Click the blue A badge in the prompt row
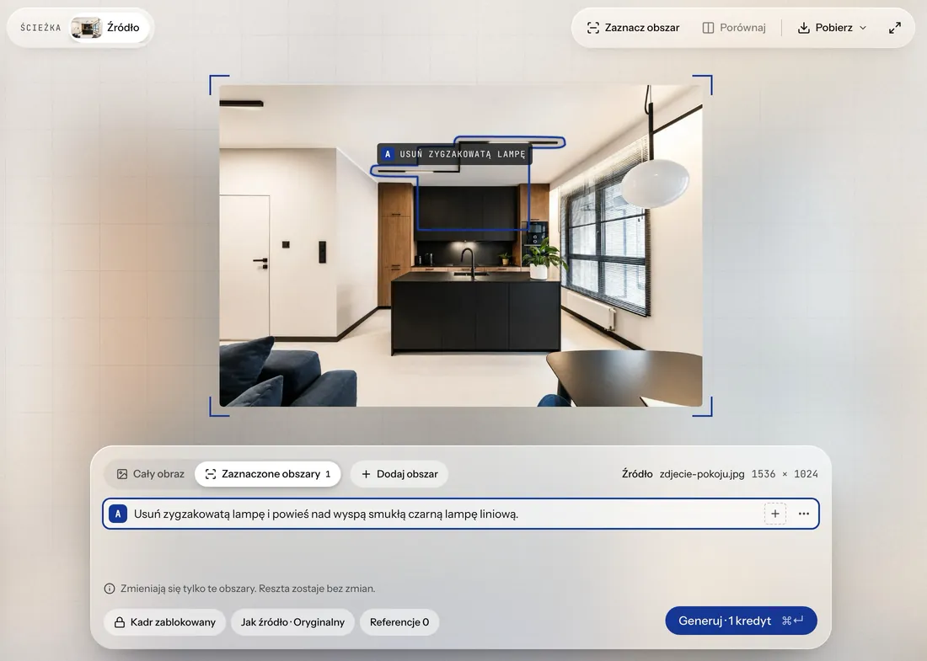This screenshot has width=927, height=661. click(118, 514)
